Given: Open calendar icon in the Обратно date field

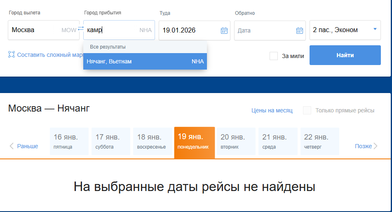Looking at the screenshot, I should point(300,30).
